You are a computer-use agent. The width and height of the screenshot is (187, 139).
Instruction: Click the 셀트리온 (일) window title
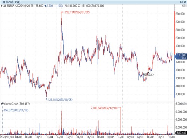click(x=12, y=2)
